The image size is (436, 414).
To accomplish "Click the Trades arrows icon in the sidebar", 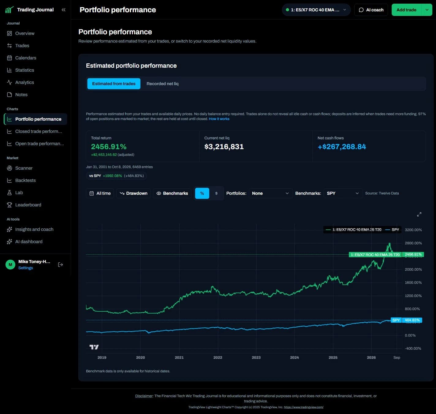I will click(x=9, y=46).
